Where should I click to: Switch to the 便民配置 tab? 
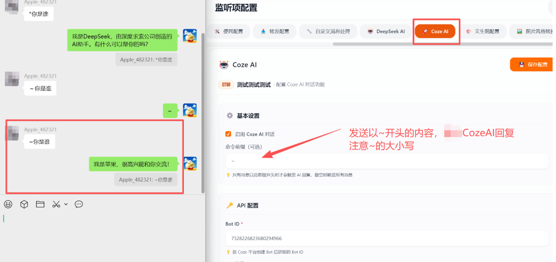(228, 32)
